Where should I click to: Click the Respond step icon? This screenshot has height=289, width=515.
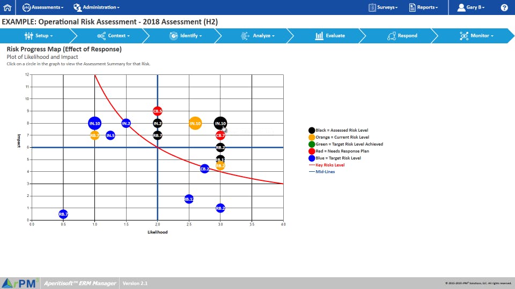click(x=391, y=36)
